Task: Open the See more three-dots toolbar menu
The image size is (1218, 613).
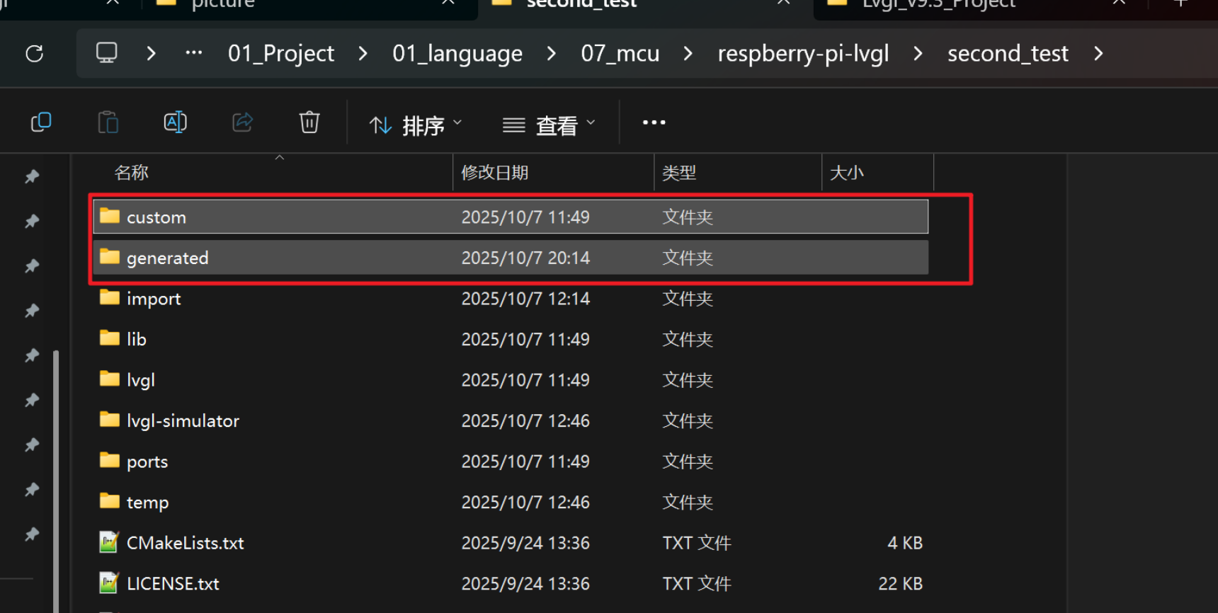Action: [x=654, y=122]
